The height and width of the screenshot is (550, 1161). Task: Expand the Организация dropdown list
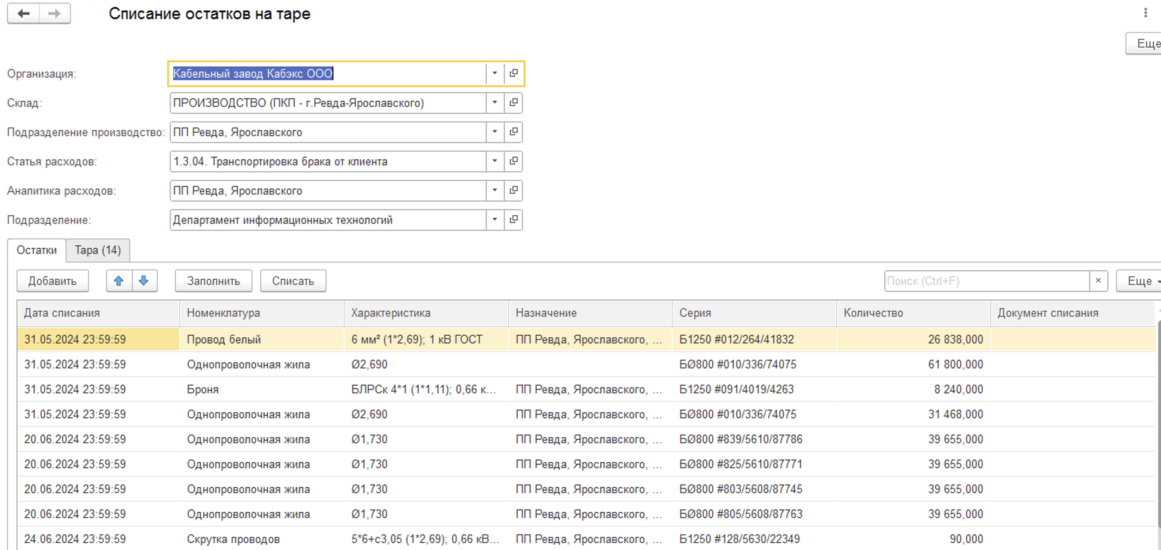[x=495, y=74]
